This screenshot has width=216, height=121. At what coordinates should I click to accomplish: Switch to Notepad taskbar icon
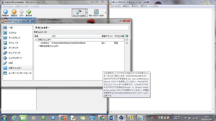(x=141, y=118)
